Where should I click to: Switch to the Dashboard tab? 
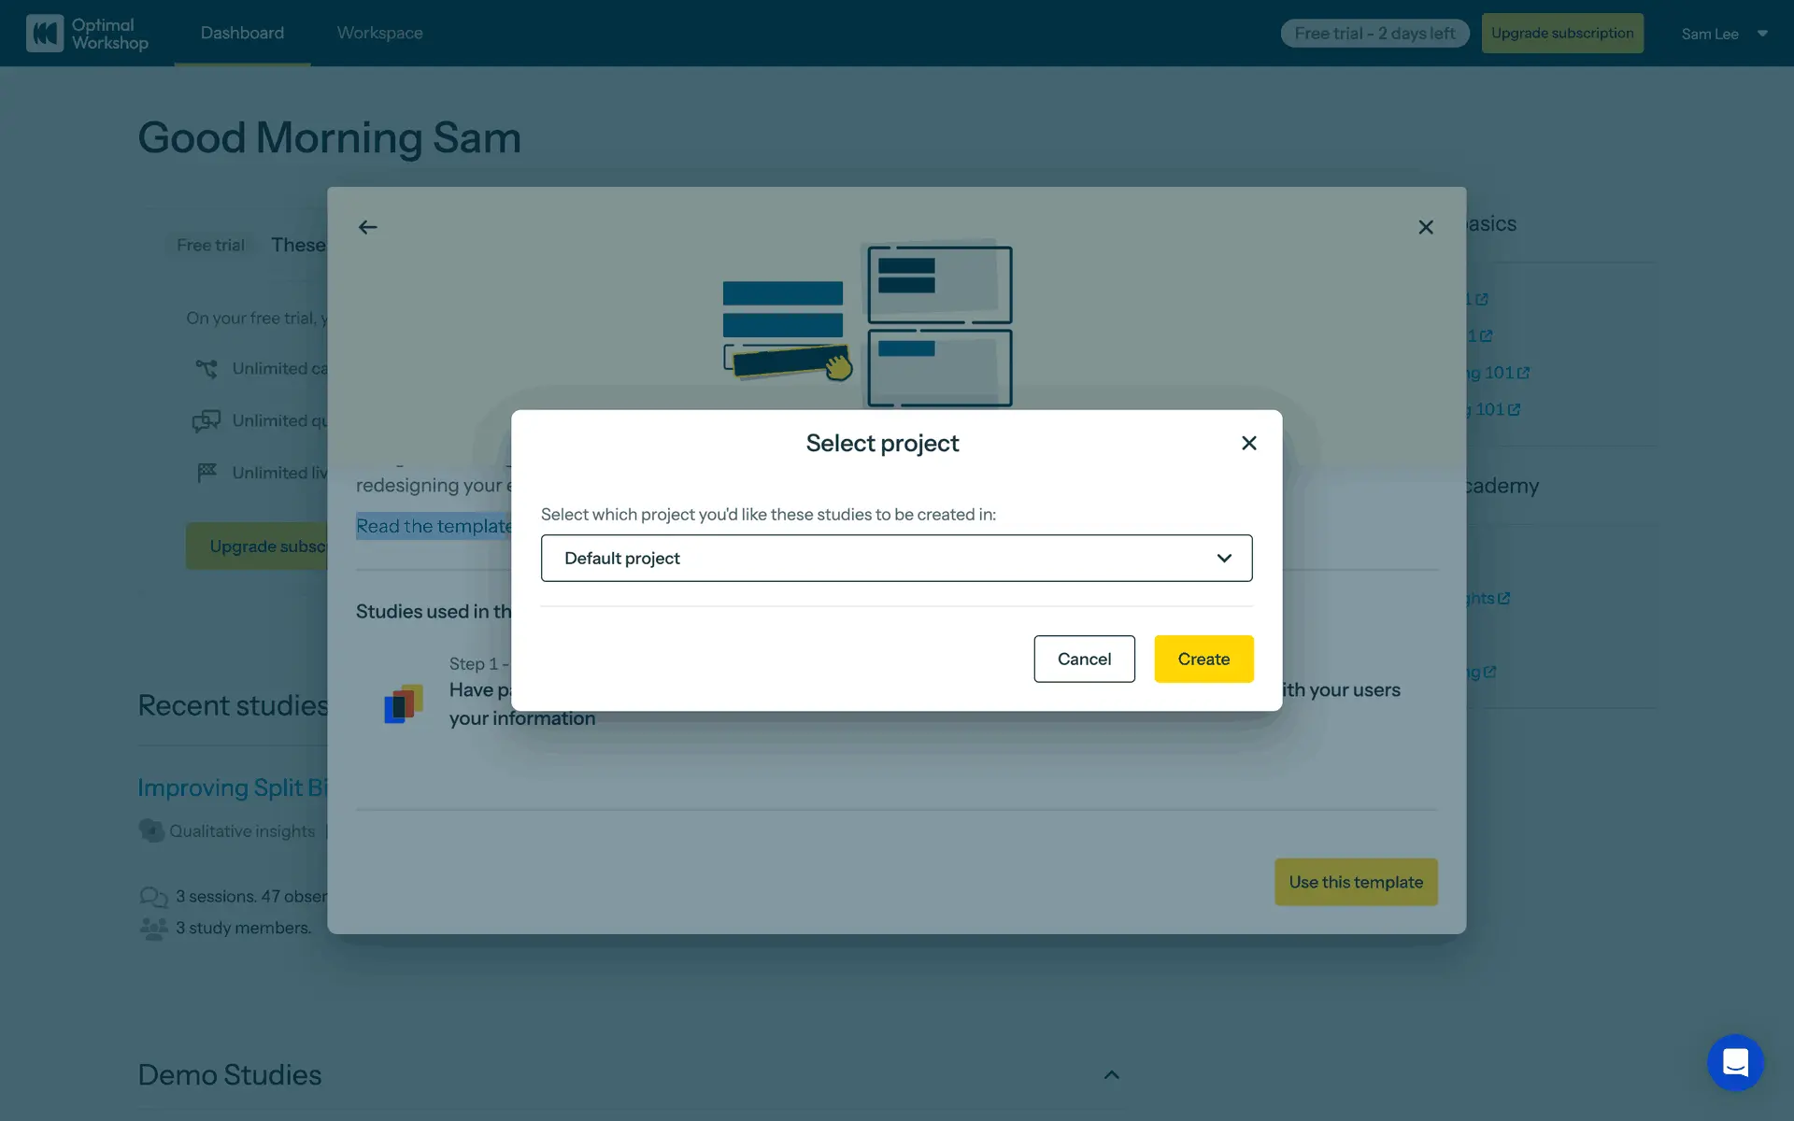(x=242, y=34)
